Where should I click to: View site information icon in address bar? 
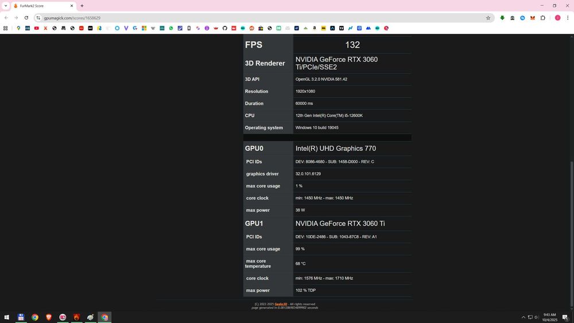tap(38, 18)
